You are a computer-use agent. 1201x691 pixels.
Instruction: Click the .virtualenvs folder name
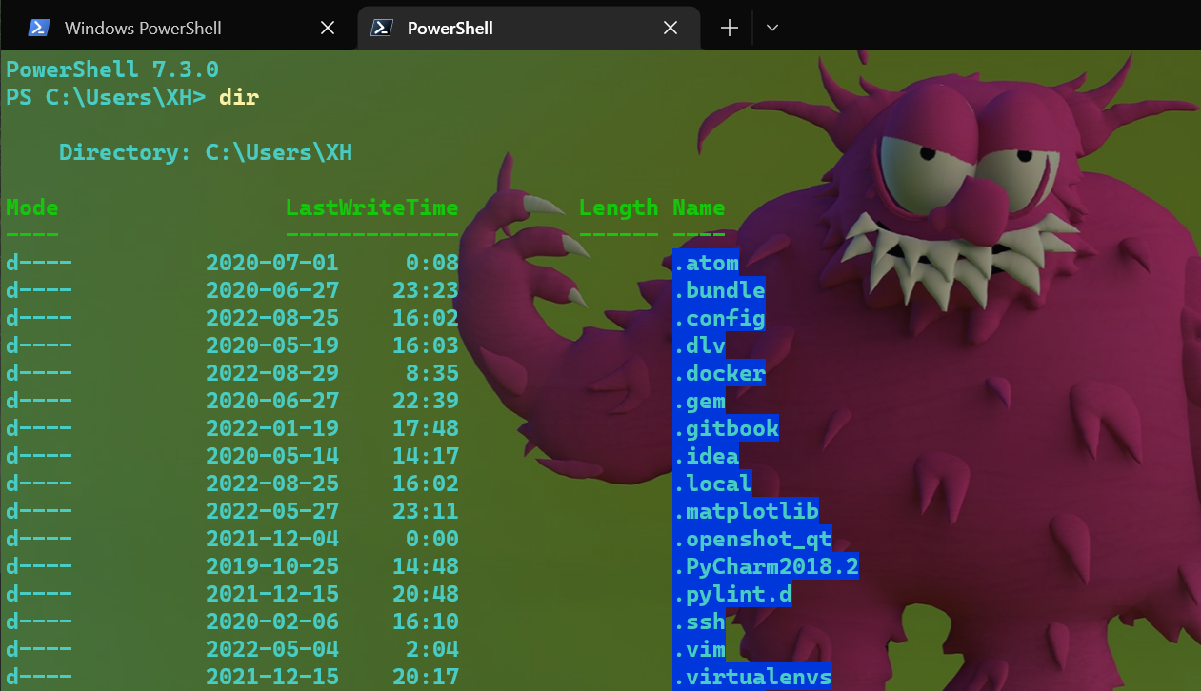pos(752,677)
